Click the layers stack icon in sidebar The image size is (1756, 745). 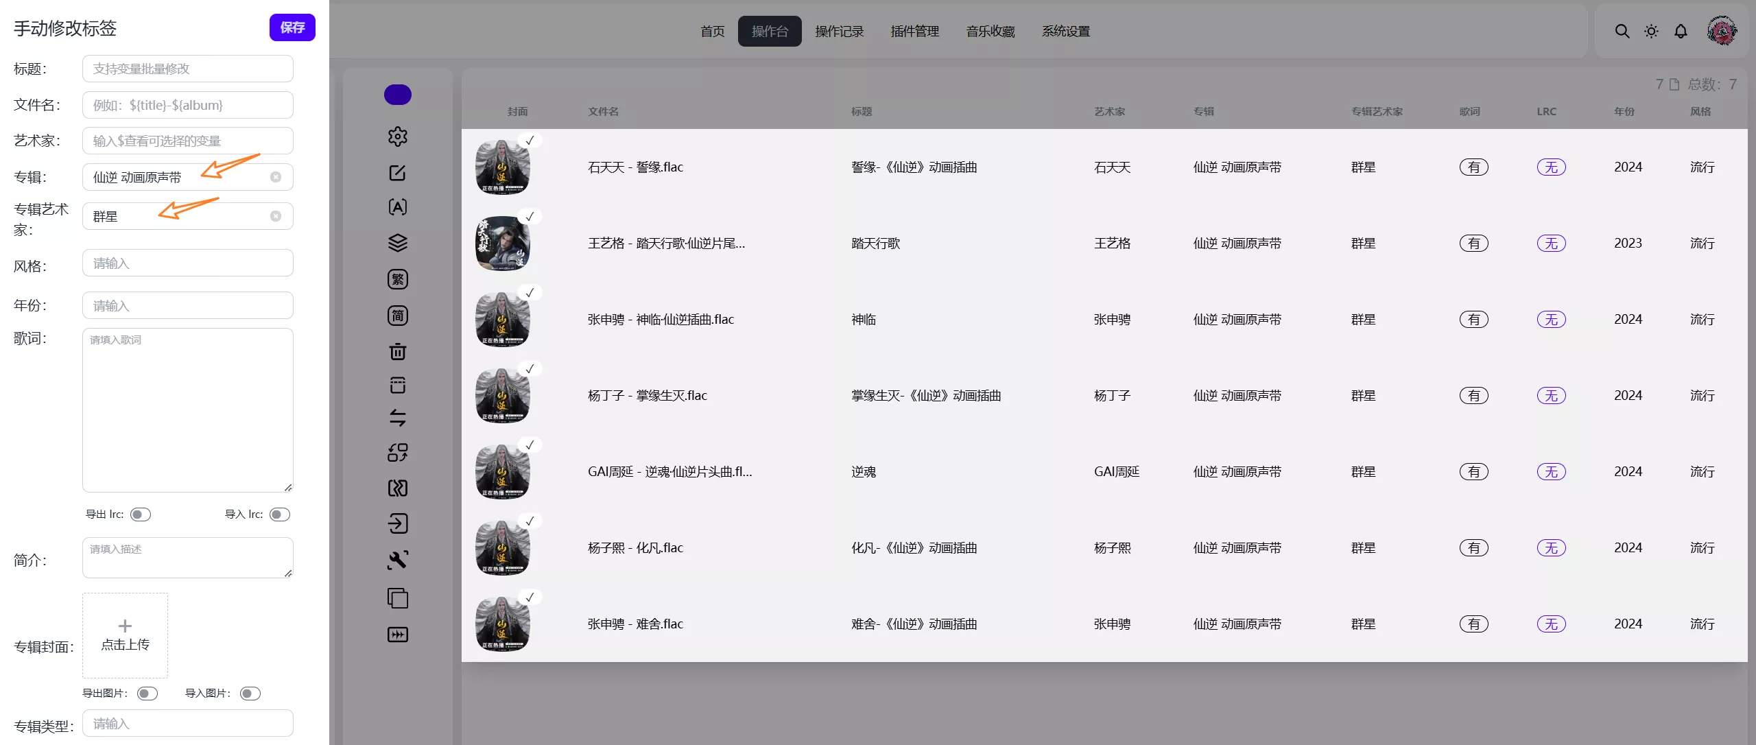tap(398, 243)
